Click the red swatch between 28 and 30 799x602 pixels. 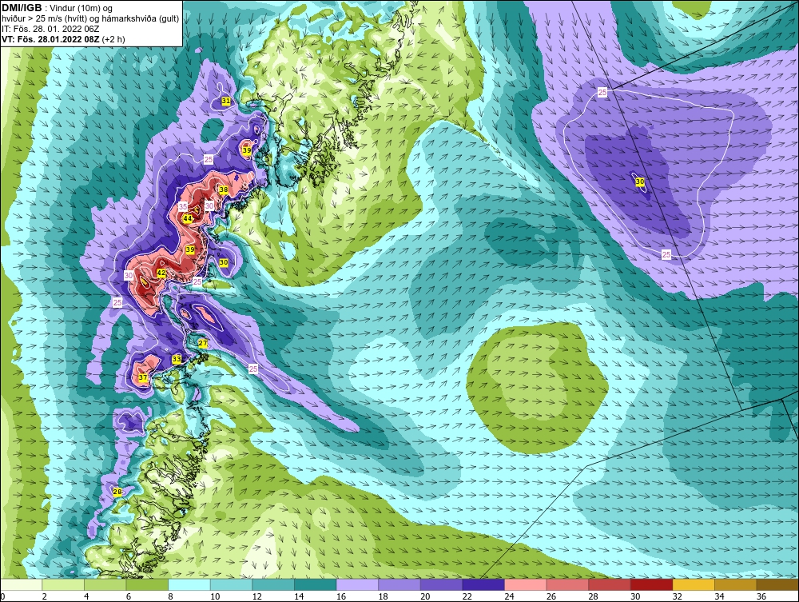click(610, 584)
